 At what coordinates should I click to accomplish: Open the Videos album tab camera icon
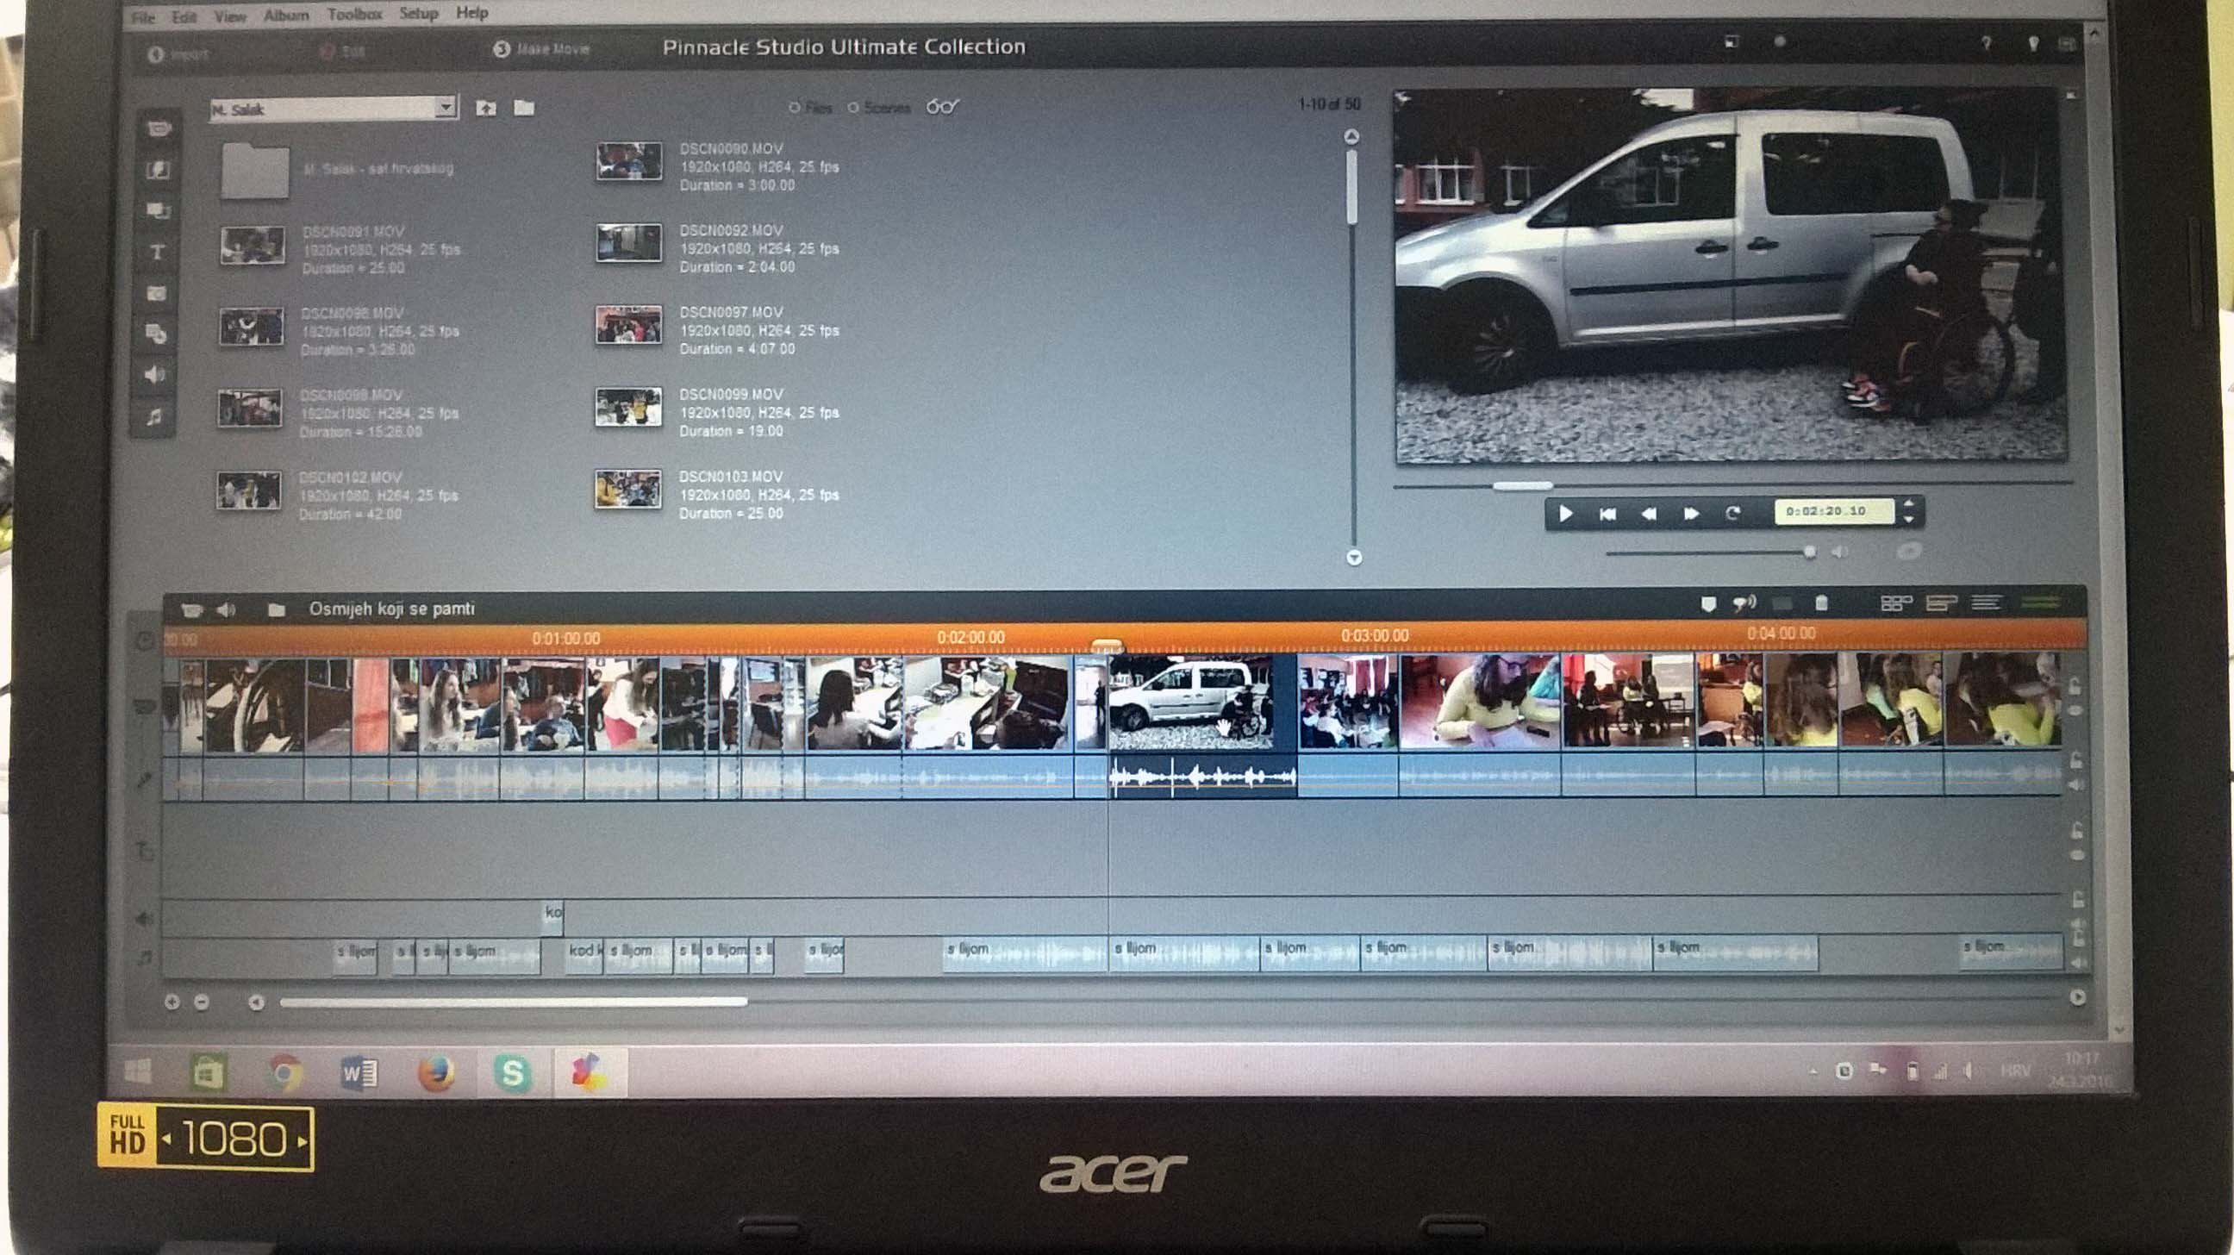click(x=159, y=129)
